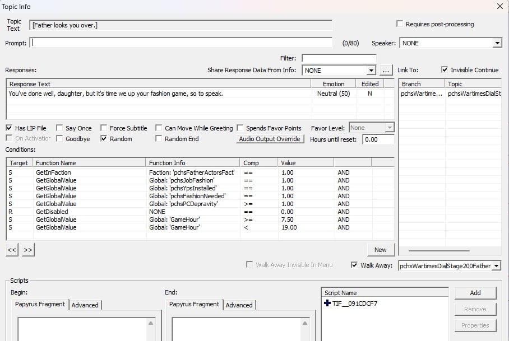Screen dimensions: 509x341
Task: Uncheck the Random checkbox
Action: pyautogui.click(x=104, y=139)
